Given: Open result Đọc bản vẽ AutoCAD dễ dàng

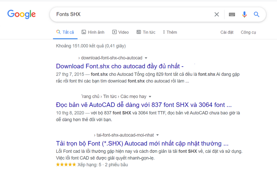Looking at the screenshot, I should click(144, 105).
